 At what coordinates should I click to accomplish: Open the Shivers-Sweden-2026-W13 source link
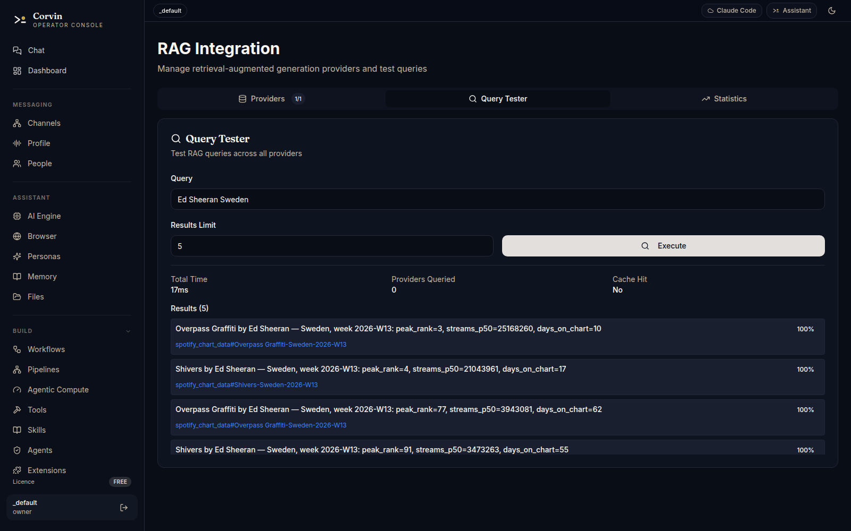247,385
